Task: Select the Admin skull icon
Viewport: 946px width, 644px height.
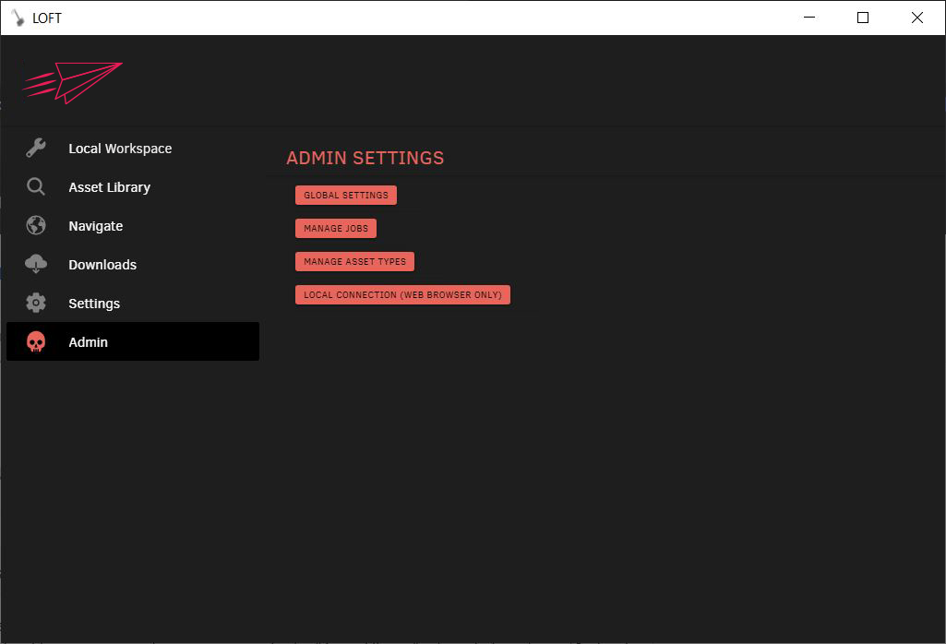Action: tap(35, 341)
